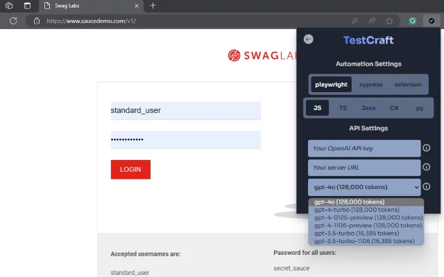
Task: Open the Grammarly extension icon
Action: 412,21
